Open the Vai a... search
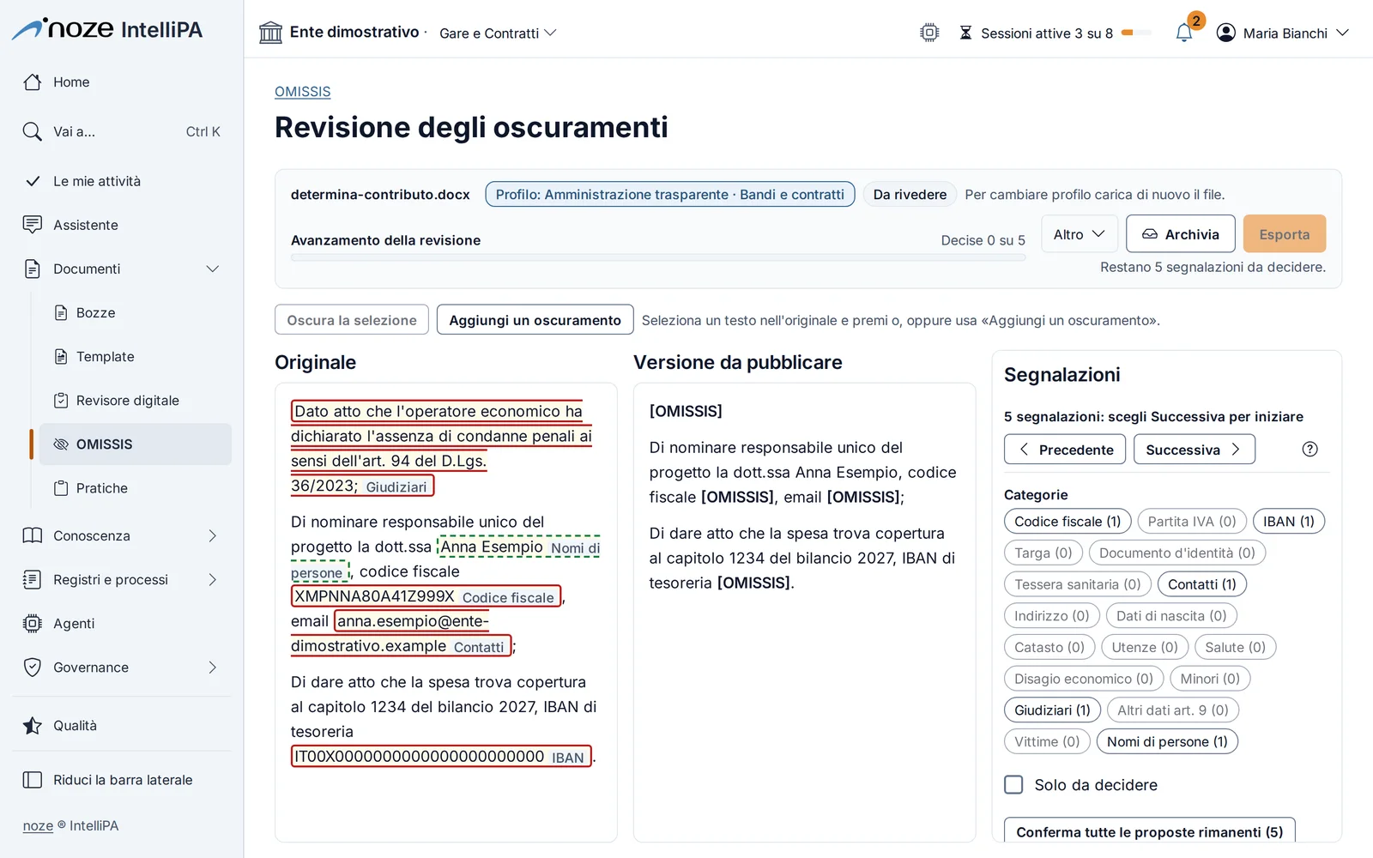The width and height of the screenshot is (1373, 858). click(122, 131)
